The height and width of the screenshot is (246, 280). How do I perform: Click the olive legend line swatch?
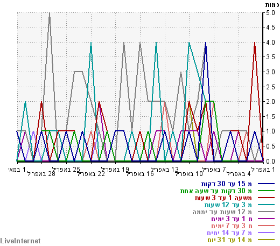(x=267, y=240)
